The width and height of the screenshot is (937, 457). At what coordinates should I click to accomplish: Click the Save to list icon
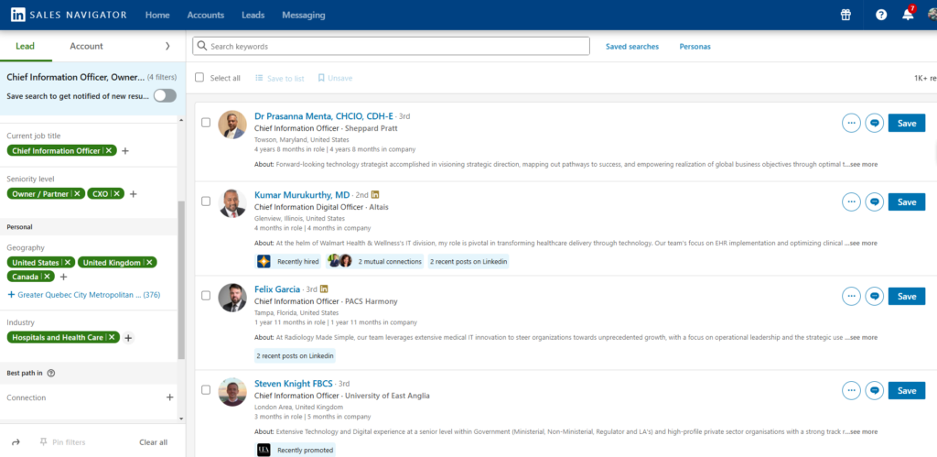coord(259,78)
